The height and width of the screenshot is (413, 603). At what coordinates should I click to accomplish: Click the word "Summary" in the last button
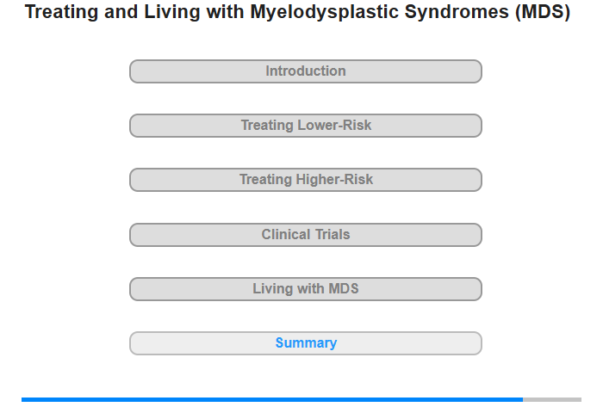click(306, 342)
